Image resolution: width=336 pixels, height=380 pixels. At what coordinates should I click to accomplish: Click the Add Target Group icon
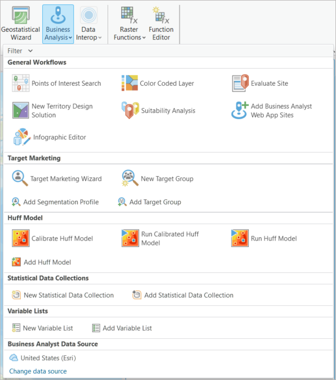(122, 202)
